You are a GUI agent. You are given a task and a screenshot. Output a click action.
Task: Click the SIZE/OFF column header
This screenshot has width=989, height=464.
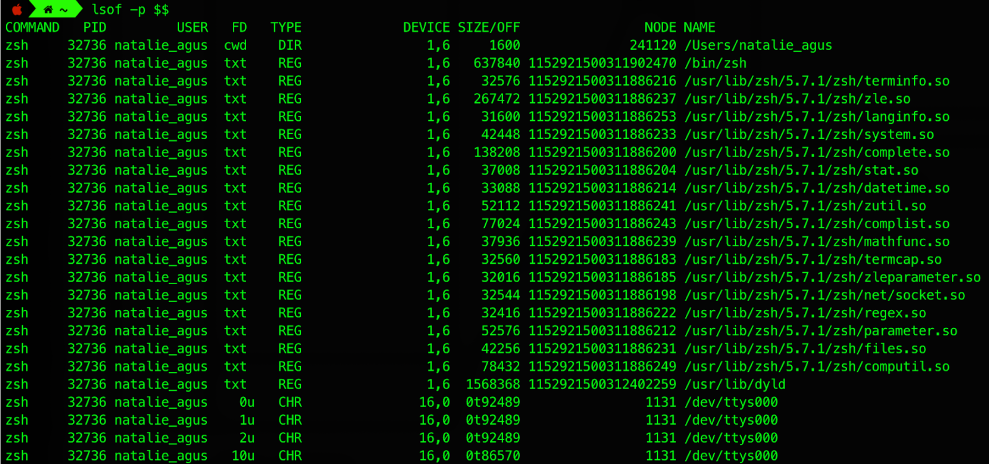tap(489, 27)
